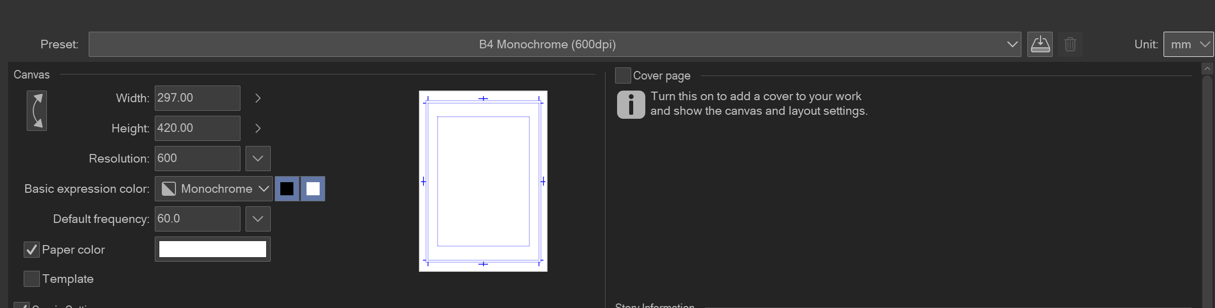This screenshot has width=1215, height=308.
Task: Click the delete preset trash icon
Action: point(1070,44)
